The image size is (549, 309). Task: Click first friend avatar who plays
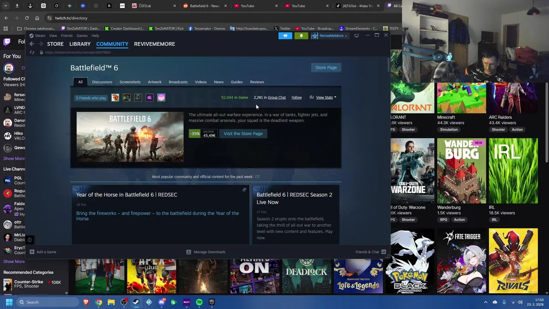click(x=115, y=98)
